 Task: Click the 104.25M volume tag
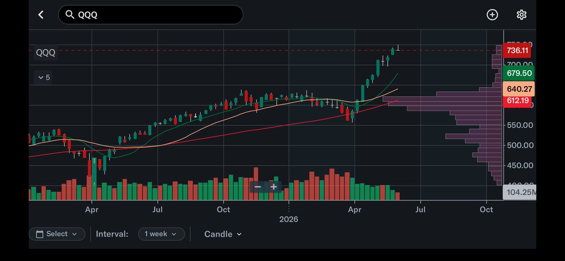tap(519, 193)
